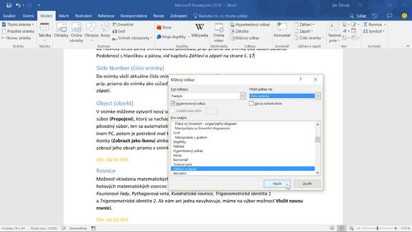Expand Záhlaví dropdown
The width and height of the screenshot is (412, 232).
point(314,24)
